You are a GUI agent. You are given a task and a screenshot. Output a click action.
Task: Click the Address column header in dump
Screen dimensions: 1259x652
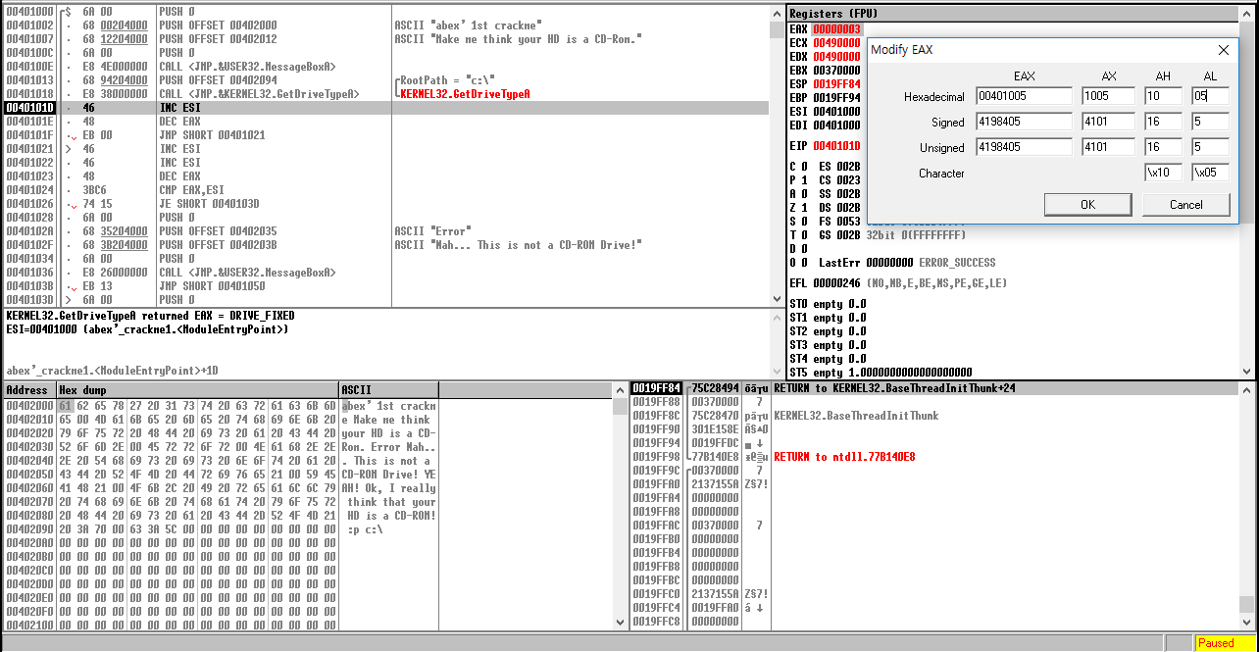point(29,390)
